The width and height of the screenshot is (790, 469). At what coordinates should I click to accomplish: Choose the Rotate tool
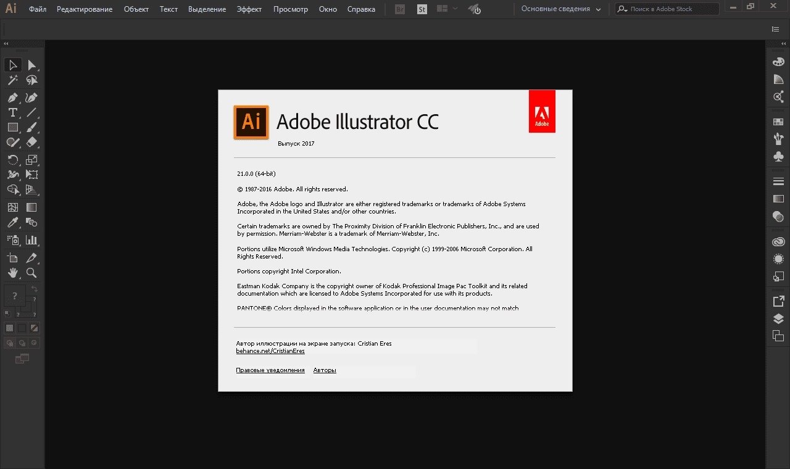tap(12, 160)
